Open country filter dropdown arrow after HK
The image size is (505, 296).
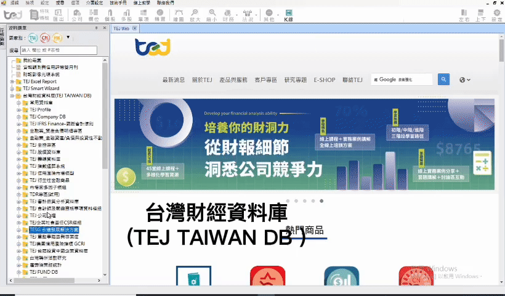68,38
